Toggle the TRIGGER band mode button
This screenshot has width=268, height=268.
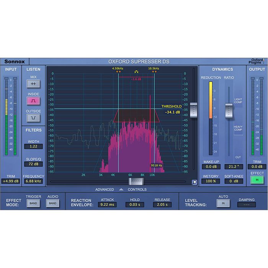tap(33, 203)
